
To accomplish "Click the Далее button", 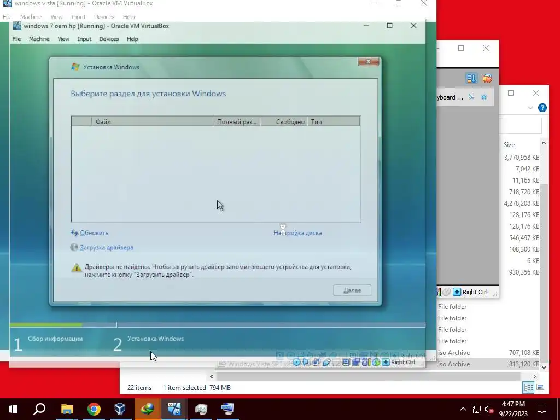I will pyautogui.click(x=352, y=290).
